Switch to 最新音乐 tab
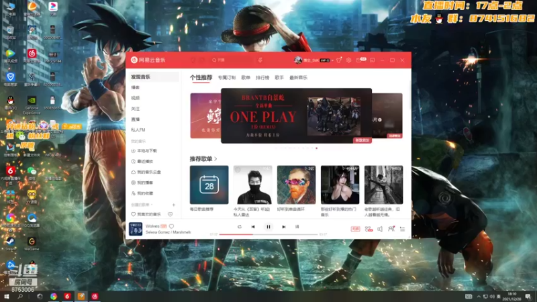 (x=298, y=78)
